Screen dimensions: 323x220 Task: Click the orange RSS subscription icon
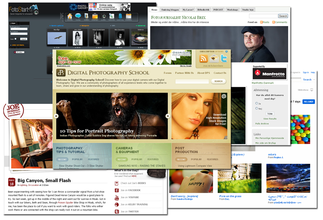tap(203, 58)
